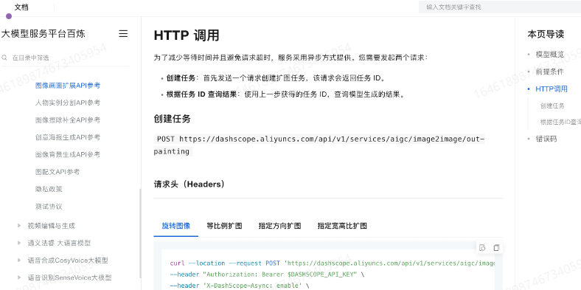This screenshot has height=290, width=581.
Task: Toggle the sidebar hamburger menu icon
Action: click(x=123, y=34)
